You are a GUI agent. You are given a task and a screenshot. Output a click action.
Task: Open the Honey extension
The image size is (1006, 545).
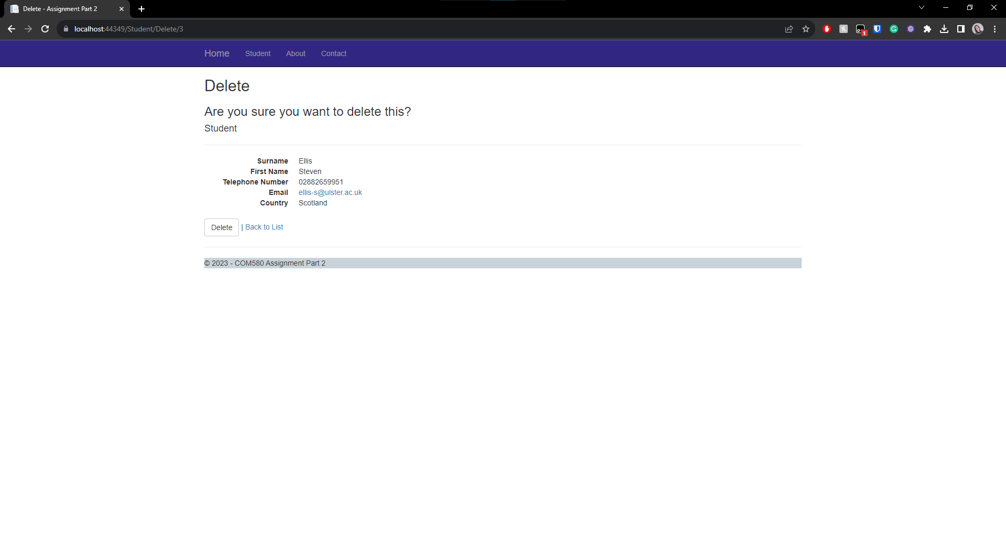coord(844,29)
